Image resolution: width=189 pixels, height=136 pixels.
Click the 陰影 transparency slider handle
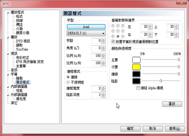tap(161, 81)
